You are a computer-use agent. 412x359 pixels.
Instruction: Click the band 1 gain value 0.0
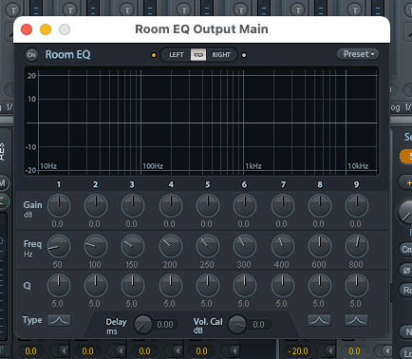57,224
